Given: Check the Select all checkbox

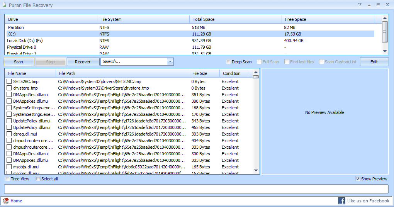Looking at the screenshot, I should coord(38,179).
